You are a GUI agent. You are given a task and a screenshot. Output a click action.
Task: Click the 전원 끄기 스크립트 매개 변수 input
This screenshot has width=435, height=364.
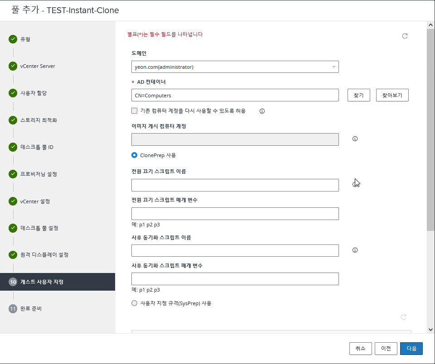tap(235, 214)
